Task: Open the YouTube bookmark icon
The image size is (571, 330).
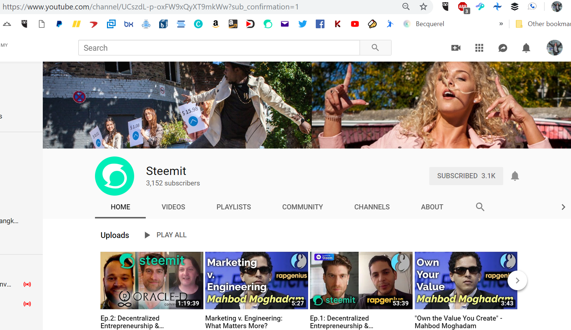Action: 355,24
